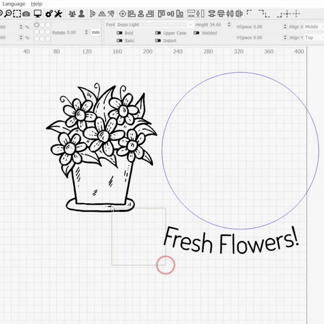Screen dimensions: 324x324
Task: Toggle the Bold text switch
Action: point(119,33)
